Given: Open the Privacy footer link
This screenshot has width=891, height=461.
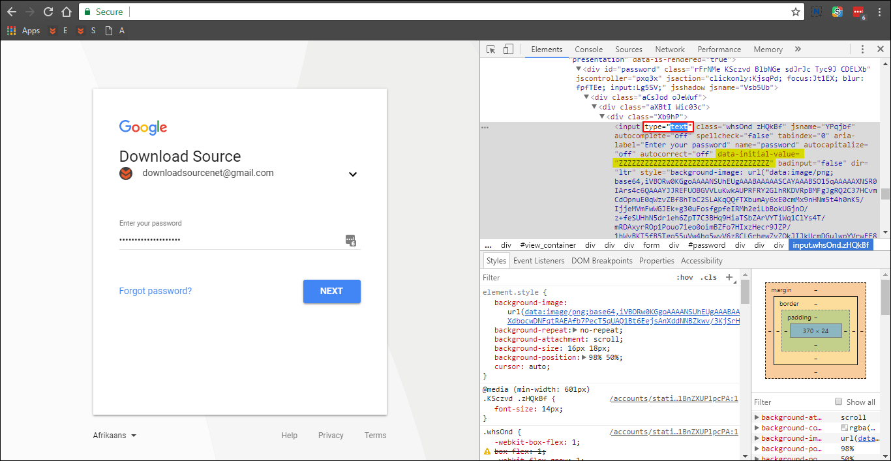Looking at the screenshot, I should click(331, 436).
